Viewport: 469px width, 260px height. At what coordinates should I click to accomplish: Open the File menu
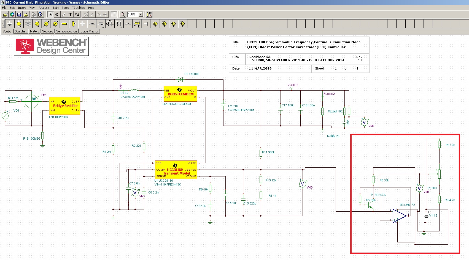pos(4,8)
